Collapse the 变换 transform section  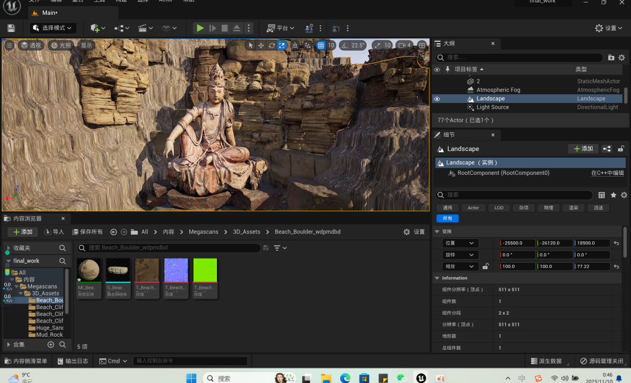[437, 232]
